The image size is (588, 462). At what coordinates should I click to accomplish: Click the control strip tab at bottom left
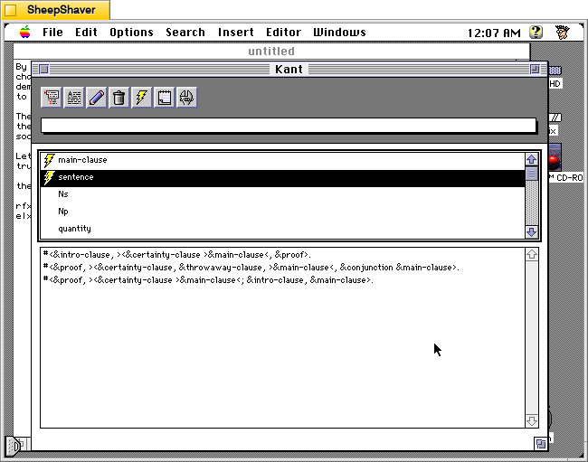click(14, 446)
